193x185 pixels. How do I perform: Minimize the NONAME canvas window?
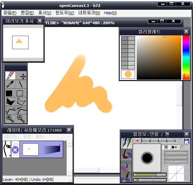[x=153, y=21]
